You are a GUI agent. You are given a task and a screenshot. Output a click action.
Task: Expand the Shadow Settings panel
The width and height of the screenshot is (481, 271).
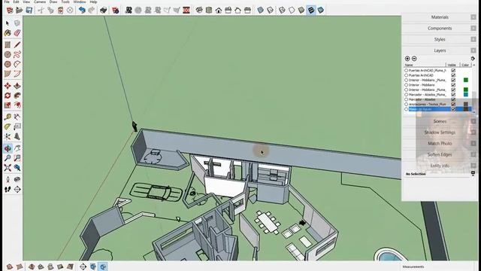(x=440, y=132)
